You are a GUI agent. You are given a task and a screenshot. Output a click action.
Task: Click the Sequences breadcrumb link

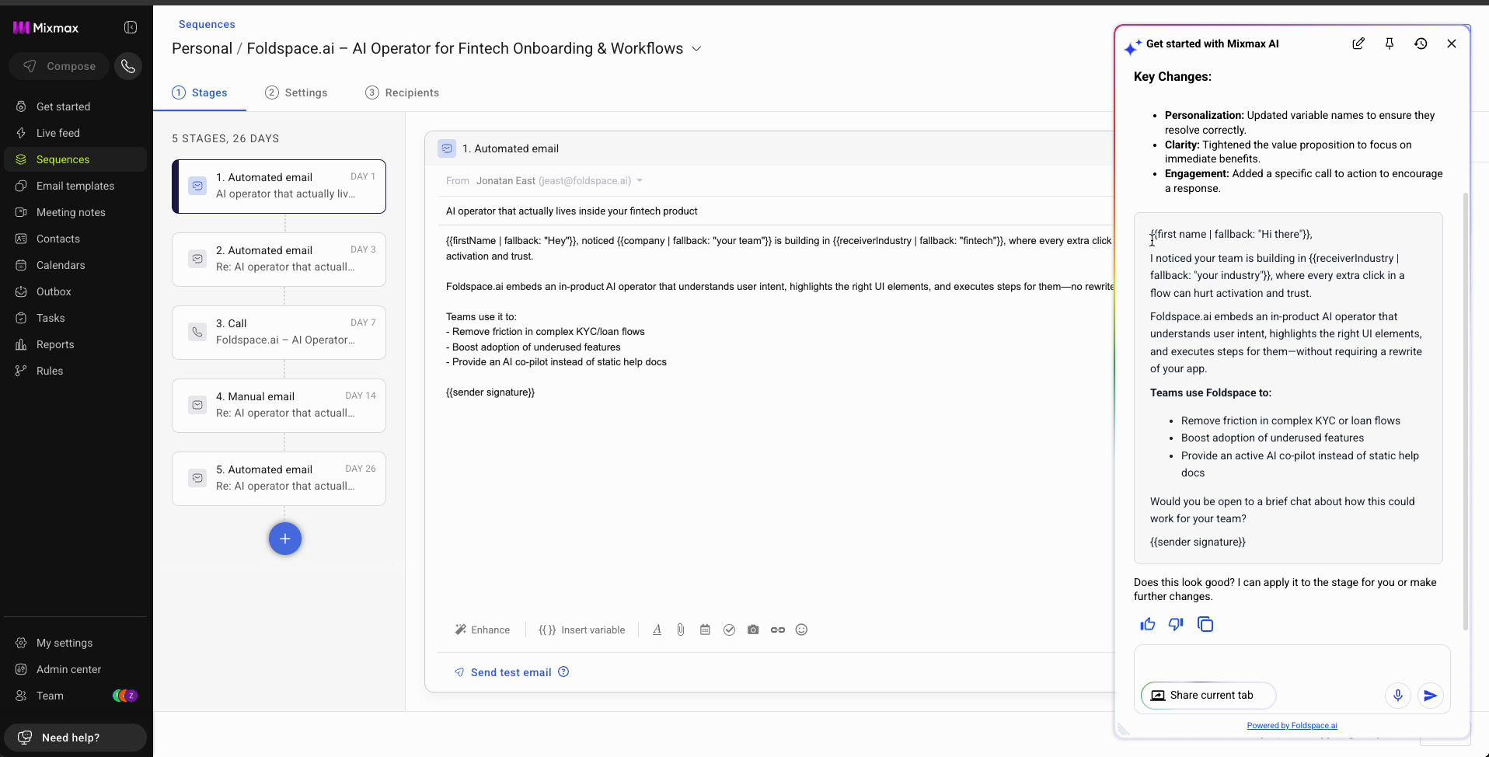(207, 24)
